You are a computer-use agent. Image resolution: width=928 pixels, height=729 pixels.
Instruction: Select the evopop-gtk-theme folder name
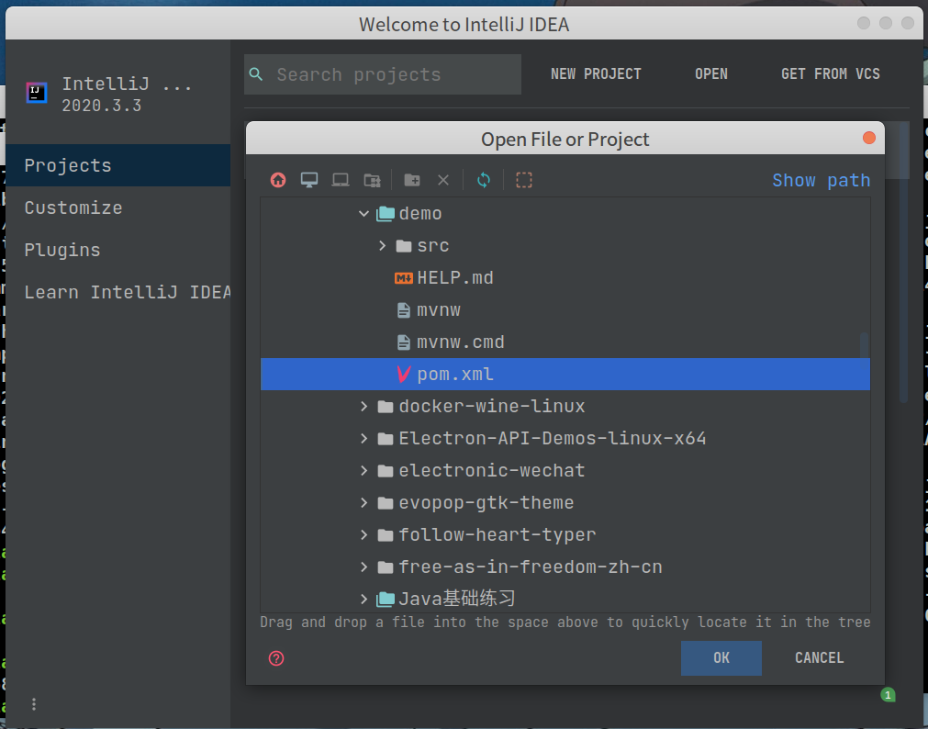[x=486, y=503]
